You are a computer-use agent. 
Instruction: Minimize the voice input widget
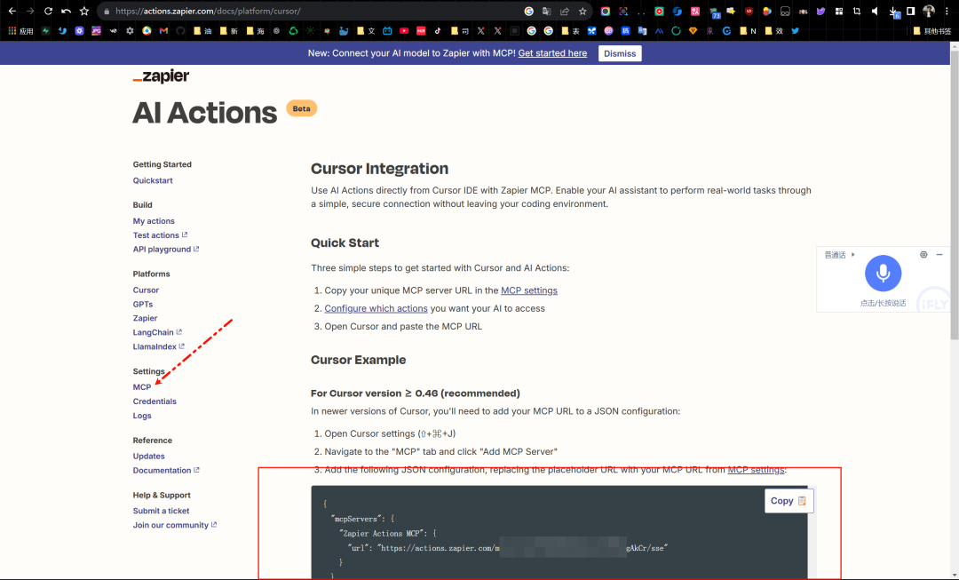click(939, 255)
